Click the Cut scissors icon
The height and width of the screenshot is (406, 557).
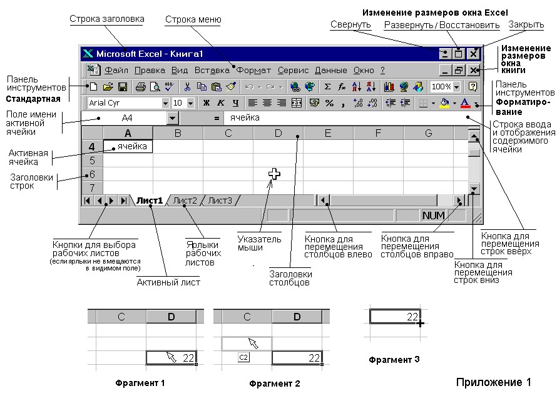(x=187, y=87)
